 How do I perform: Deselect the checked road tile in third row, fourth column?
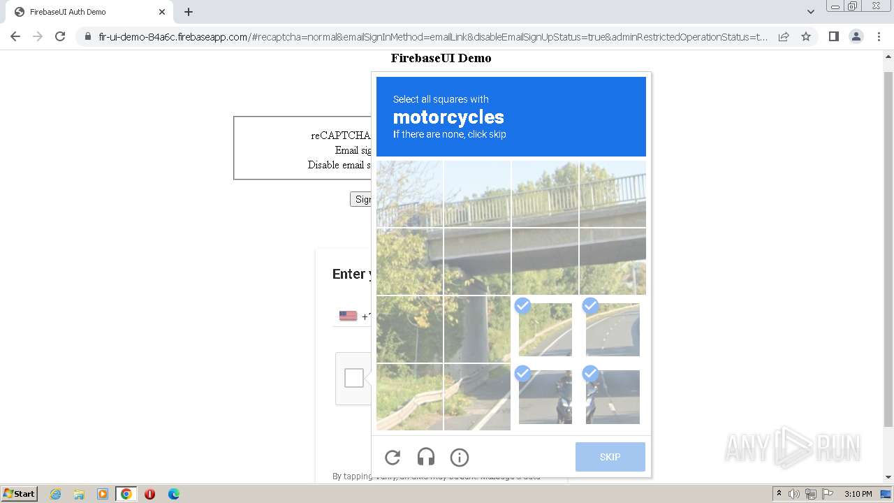point(613,330)
